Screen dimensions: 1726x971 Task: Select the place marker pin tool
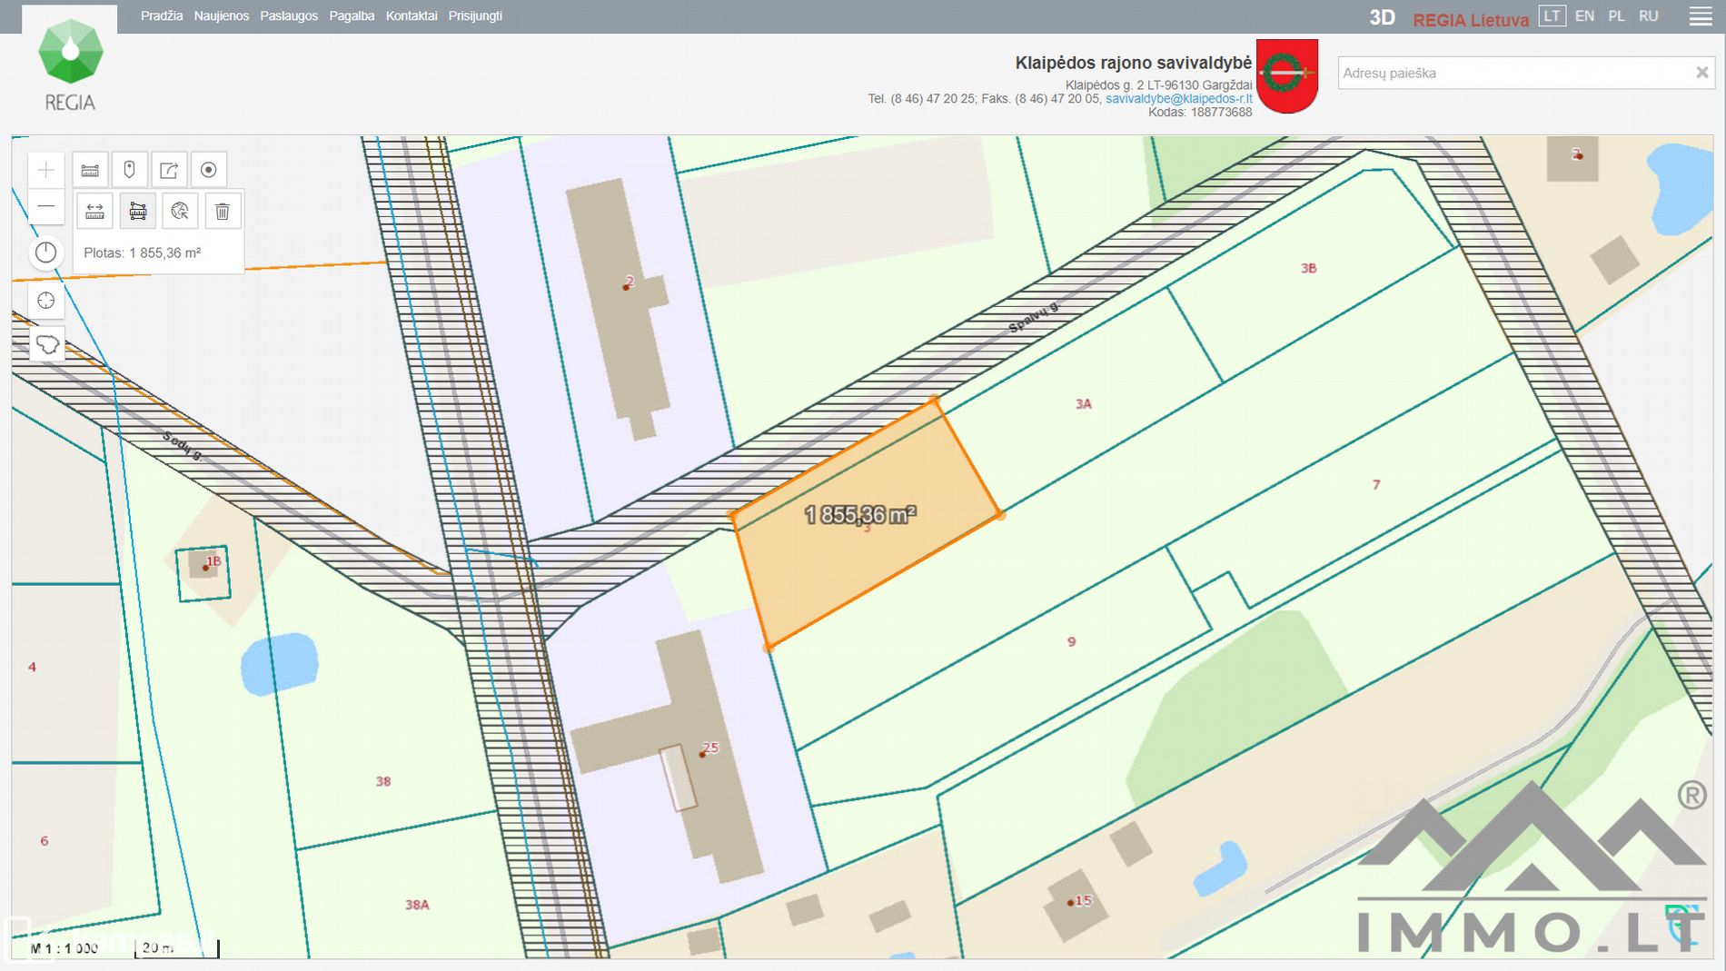tap(129, 170)
